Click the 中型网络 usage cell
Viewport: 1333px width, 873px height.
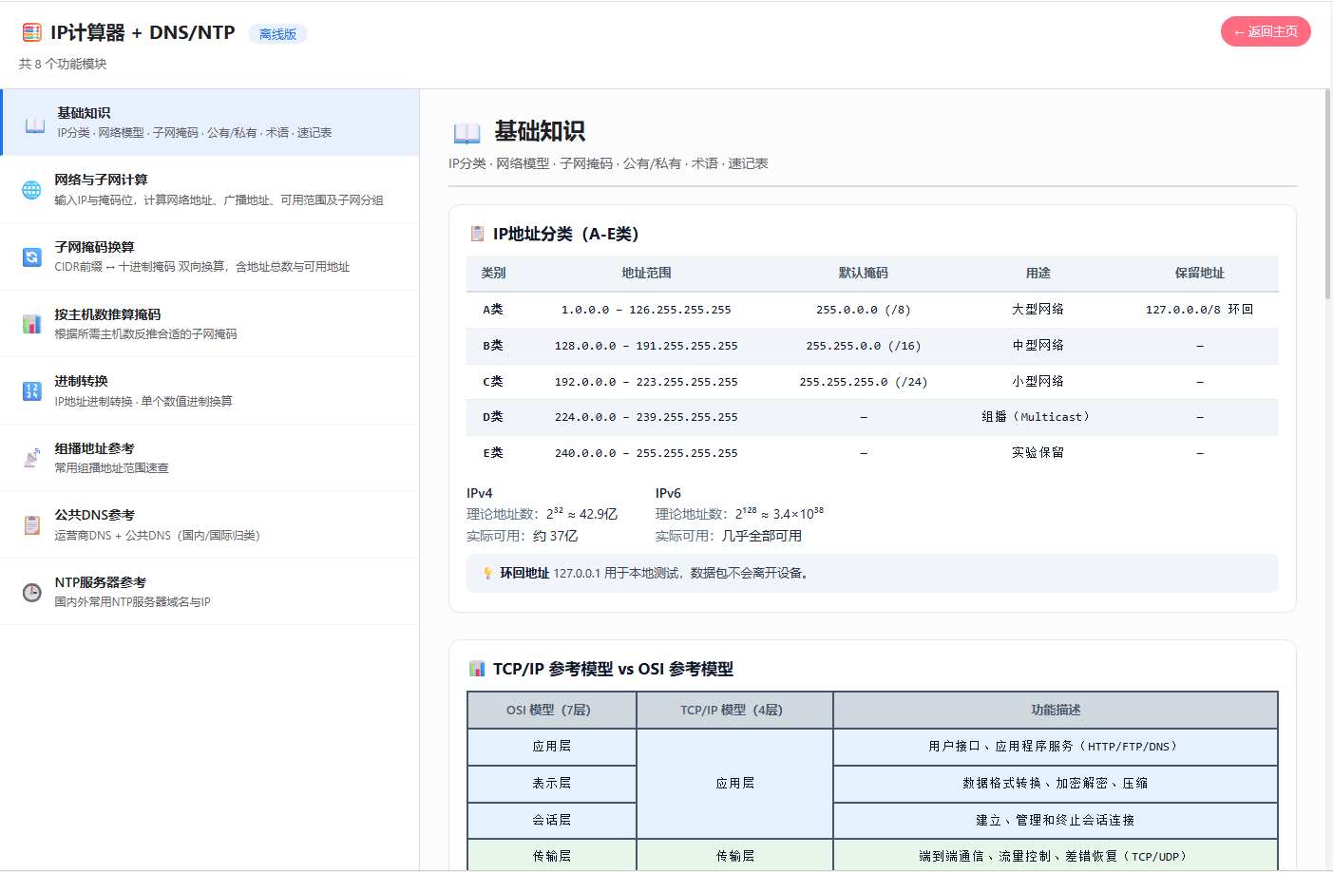1038,346
